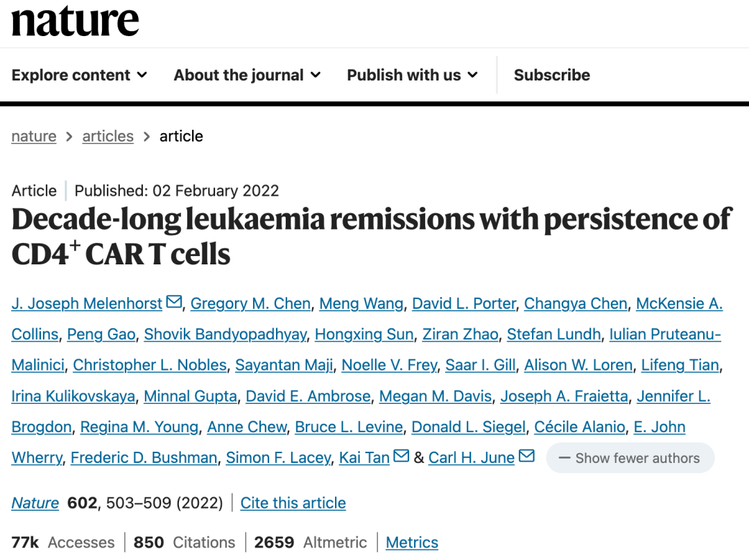This screenshot has width=749, height=560.
Task: Select author David L. Porter
Action: click(464, 304)
